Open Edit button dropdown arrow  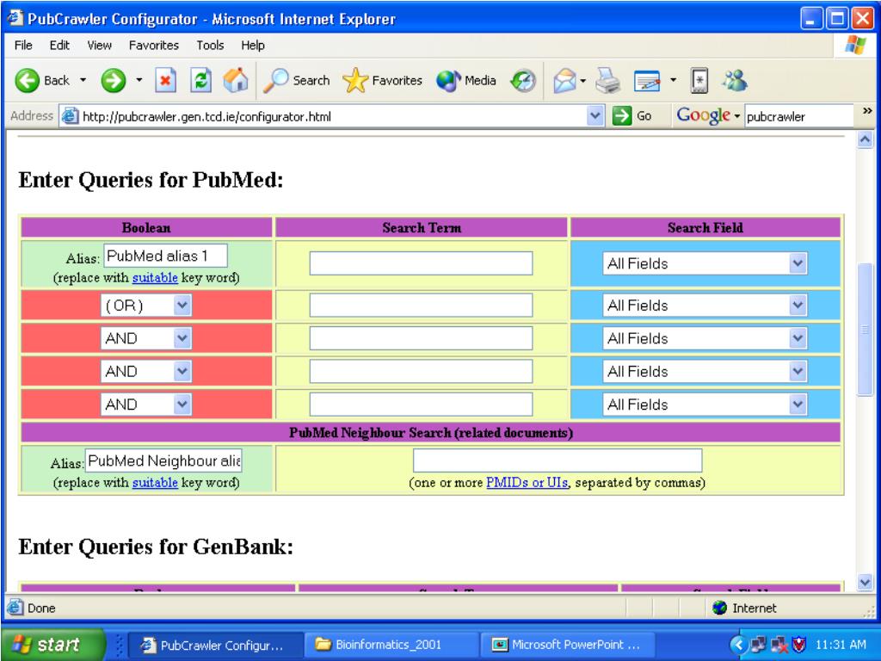(673, 80)
